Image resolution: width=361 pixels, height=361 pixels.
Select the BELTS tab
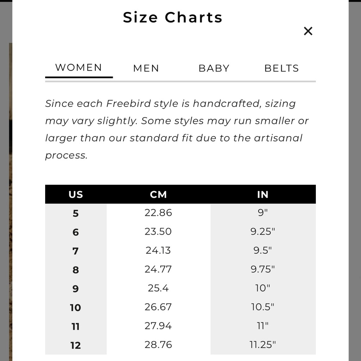click(x=282, y=68)
